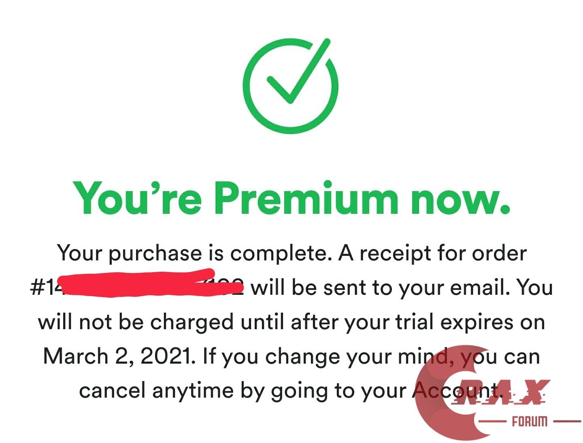Click the "trial expires" text
This screenshot has height=443, width=583.
coord(455,322)
